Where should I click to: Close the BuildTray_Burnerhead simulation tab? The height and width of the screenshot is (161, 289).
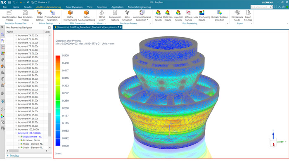121,27
